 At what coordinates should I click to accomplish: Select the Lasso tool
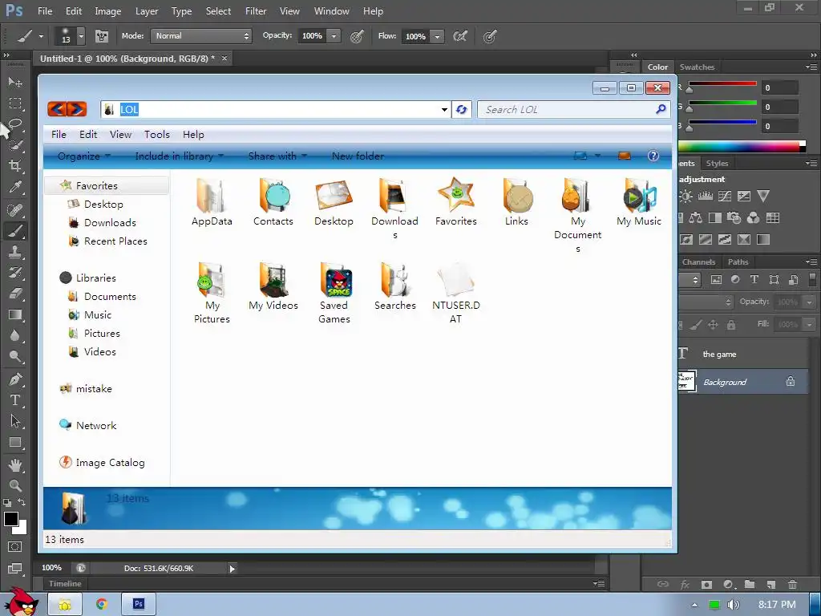coord(15,124)
